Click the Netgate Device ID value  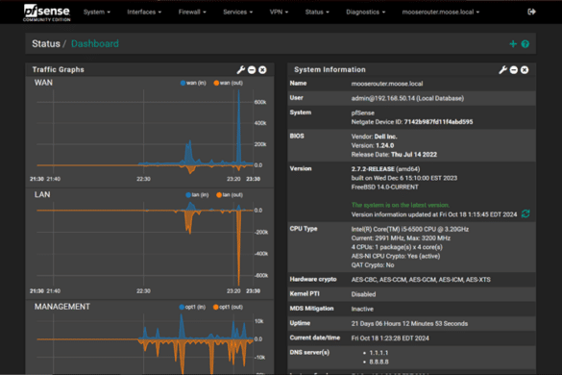coord(438,122)
